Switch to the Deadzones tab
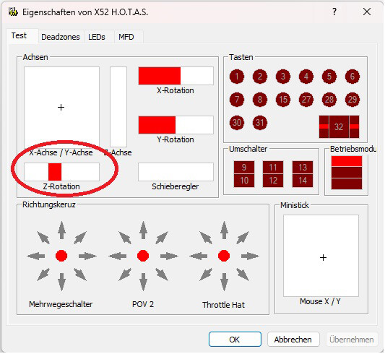385x354 pixels. point(61,37)
